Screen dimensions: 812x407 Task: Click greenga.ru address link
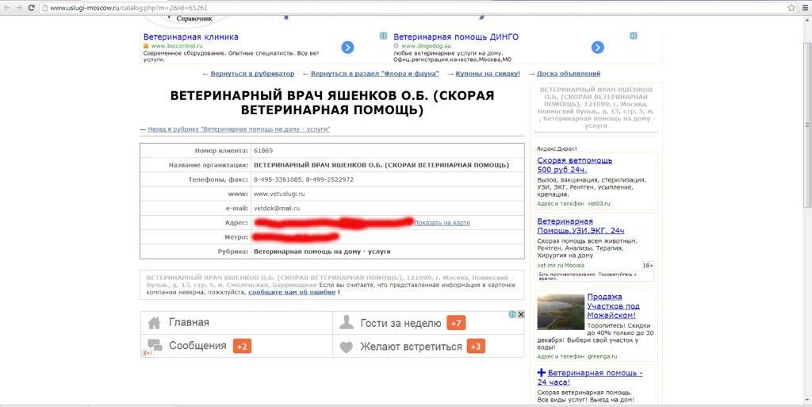603,356
